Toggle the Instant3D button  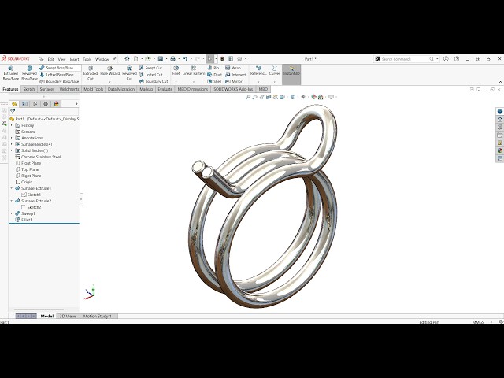(x=291, y=74)
